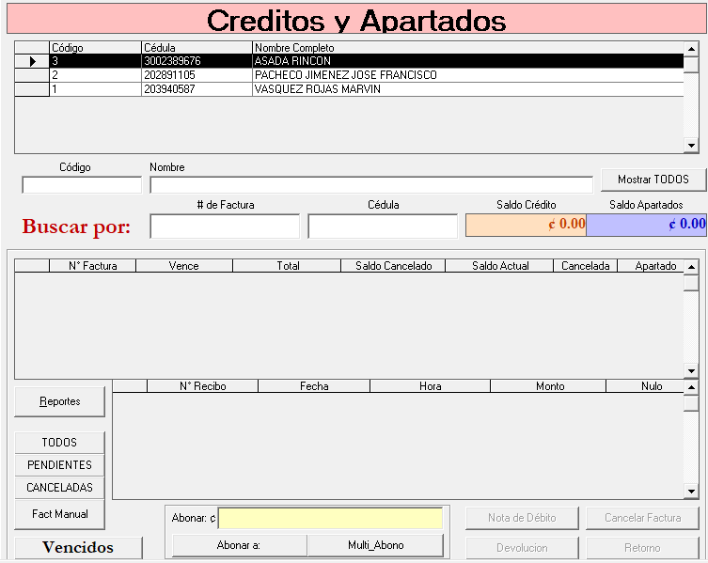Sort by the Saldo Actual column header
The height and width of the screenshot is (563, 708).
coord(499,266)
